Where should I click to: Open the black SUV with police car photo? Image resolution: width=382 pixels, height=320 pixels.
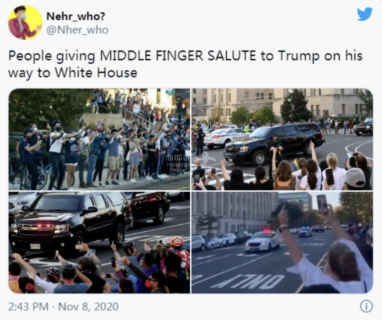(282, 139)
